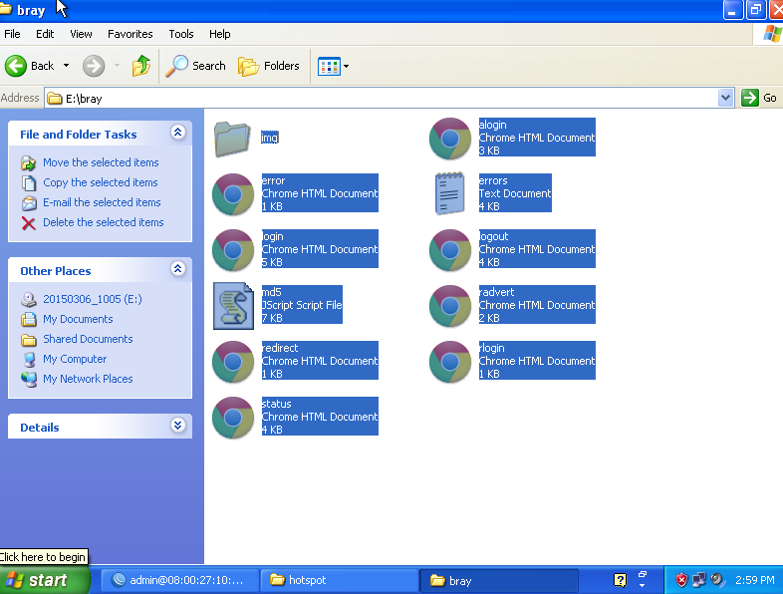
Task: Open the Favorites menu
Action: (x=130, y=34)
